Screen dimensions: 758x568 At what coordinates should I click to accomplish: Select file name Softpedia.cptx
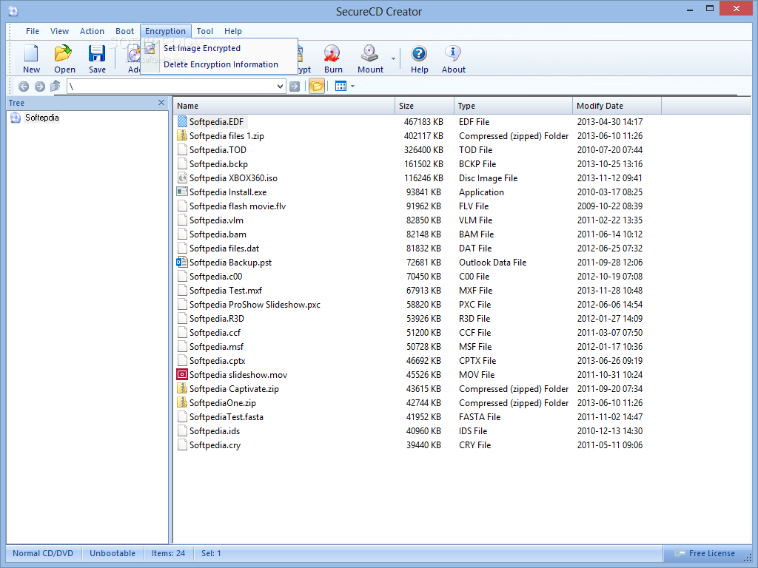pos(217,360)
